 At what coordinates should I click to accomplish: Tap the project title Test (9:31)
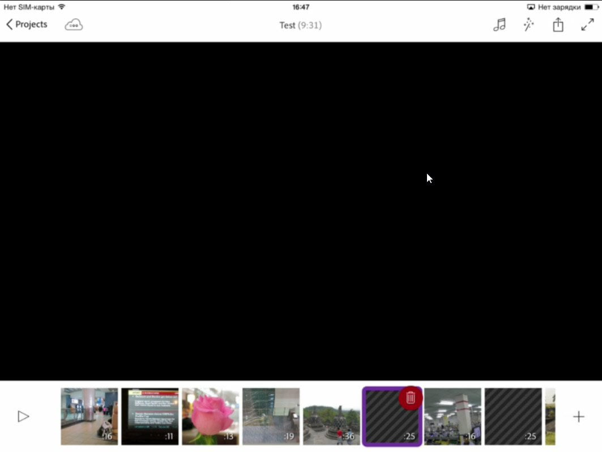(301, 25)
